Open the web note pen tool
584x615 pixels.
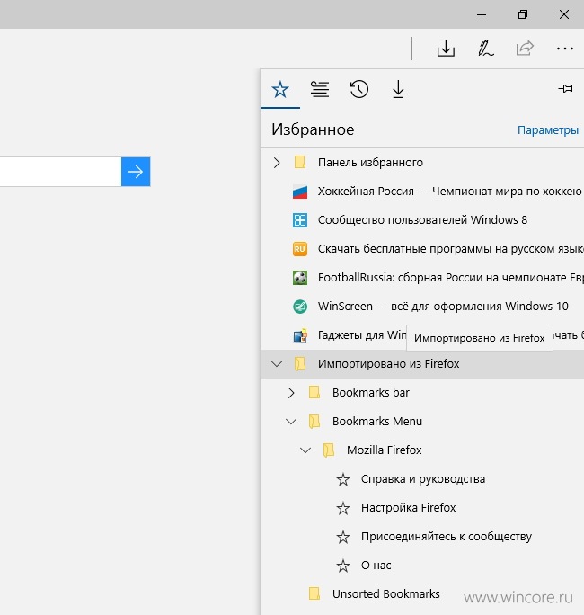click(486, 49)
